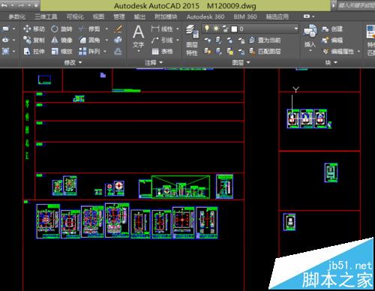Open the Linear (线性) dropdown arrow
375x291 pixels.
point(178,28)
